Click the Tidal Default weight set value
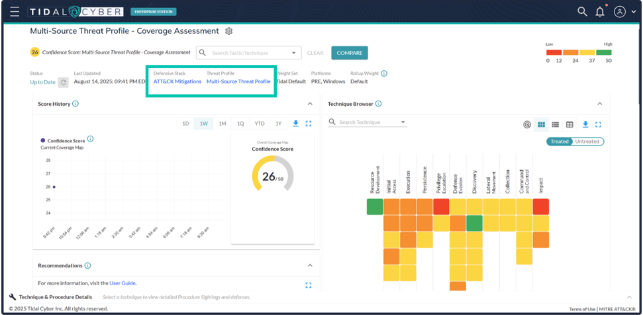Image resolution: width=643 pixels, height=315 pixels. point(291,81)
